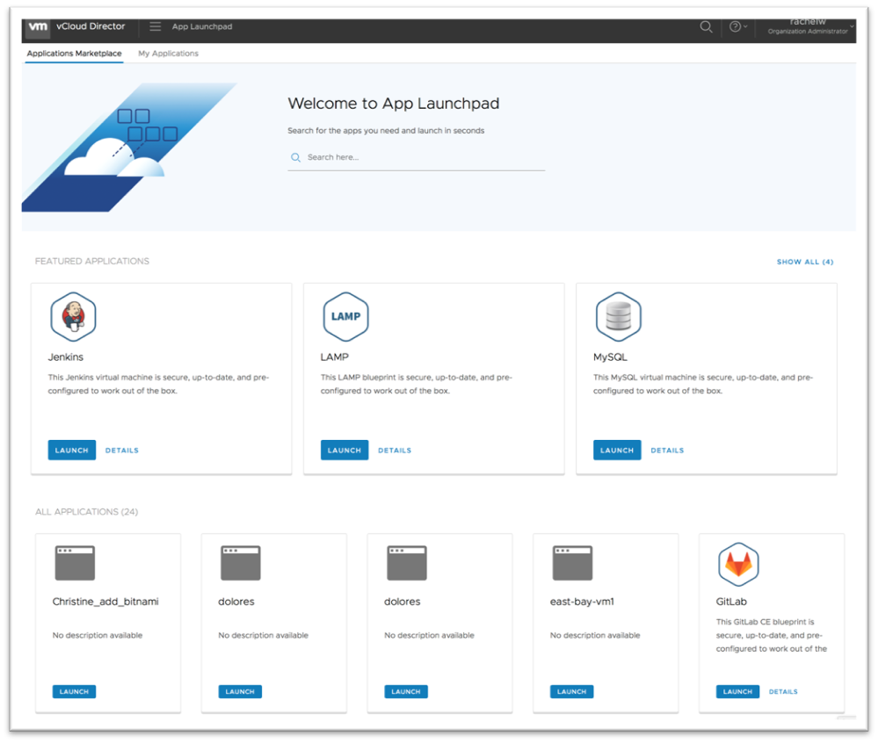Click the Christine_add_bitnami card title
This screenshot has height=743, width=878.
tap(105, 602)
